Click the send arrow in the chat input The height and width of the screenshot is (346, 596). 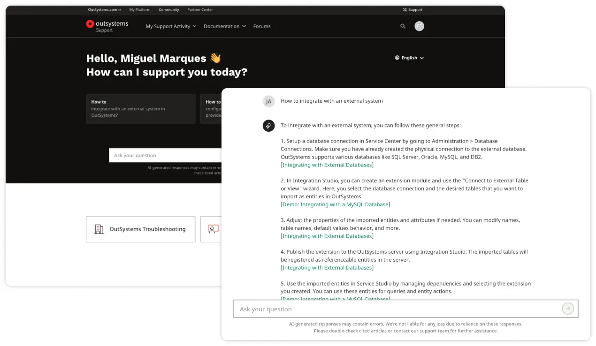[568, 308]
